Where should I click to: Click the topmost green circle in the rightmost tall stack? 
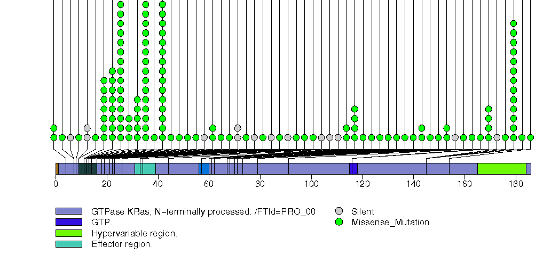(x=514, y=23)
